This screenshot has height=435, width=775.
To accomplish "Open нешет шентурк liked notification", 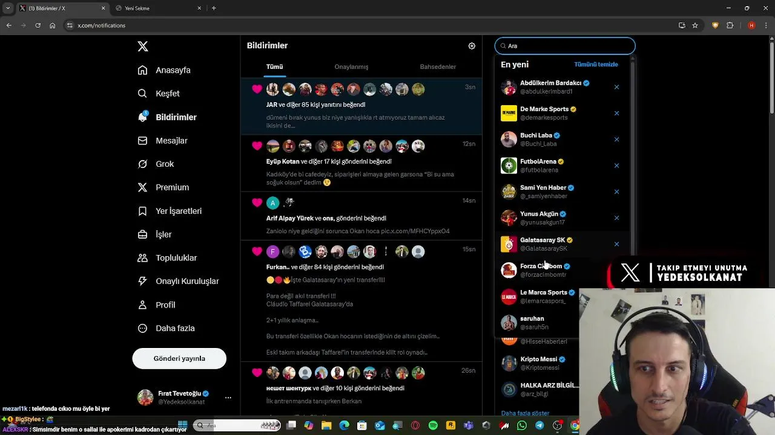I will [361, 390].
